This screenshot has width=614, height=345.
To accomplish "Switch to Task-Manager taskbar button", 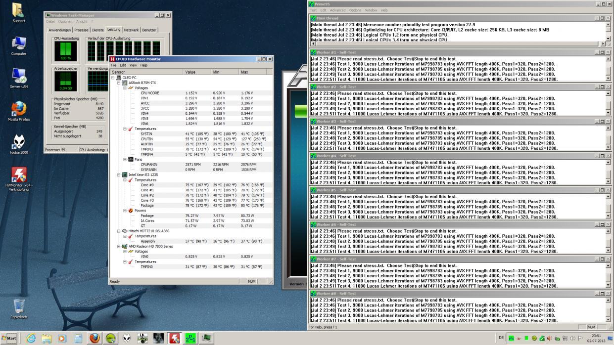I will coord(206,339).
